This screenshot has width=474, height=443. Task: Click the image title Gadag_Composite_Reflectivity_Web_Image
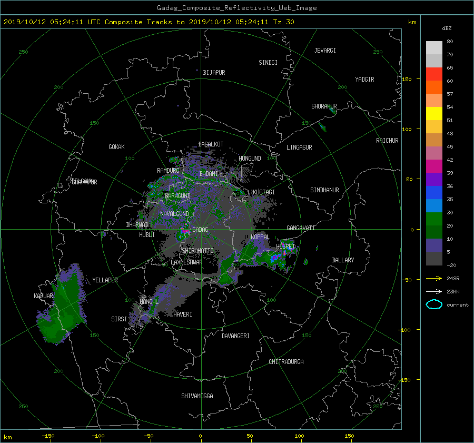236,8
